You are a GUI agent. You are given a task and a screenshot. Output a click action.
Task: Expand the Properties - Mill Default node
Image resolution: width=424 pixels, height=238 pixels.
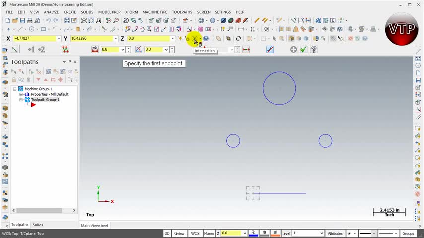tap(21, 94)
